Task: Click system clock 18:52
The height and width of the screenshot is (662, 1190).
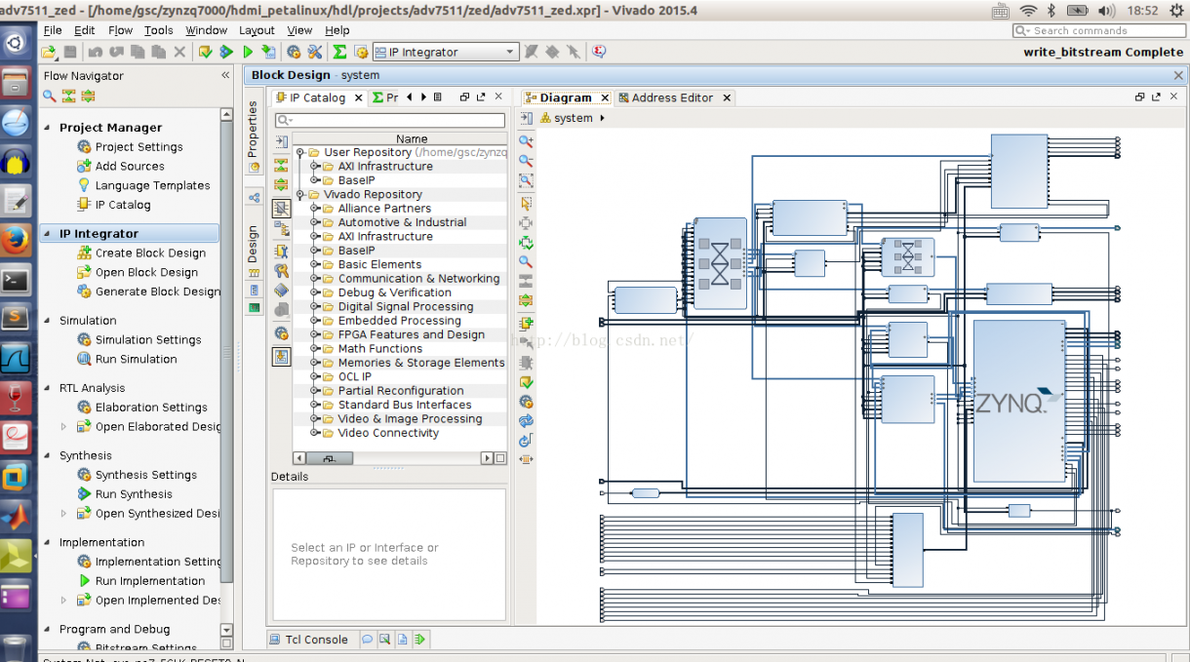Action: (x=1142, y=11)
